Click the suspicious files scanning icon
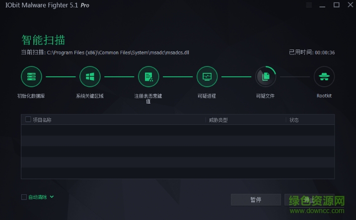The image size is (356, 220). [266, 77]
